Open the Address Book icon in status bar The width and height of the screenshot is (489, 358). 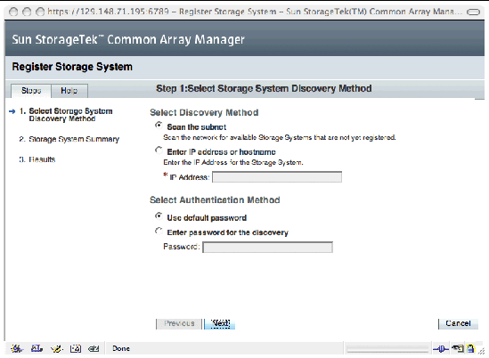[76, 348]
